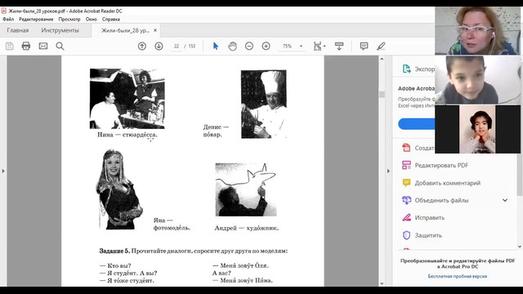Click the Редактировать PDF label
The width and height of the screenshot is (523, 294).
(441, 165)
